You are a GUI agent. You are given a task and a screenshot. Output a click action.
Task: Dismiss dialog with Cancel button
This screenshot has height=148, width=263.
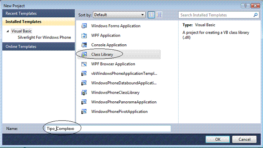point(244,139)
